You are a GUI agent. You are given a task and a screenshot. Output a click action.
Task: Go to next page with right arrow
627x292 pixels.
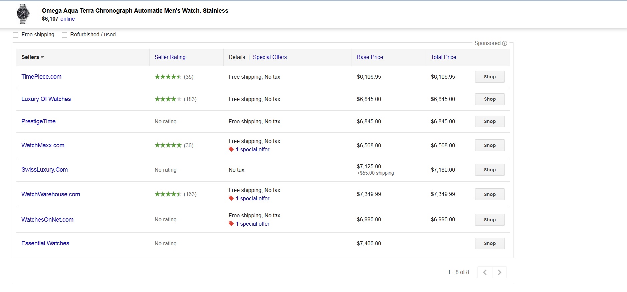coord(499,272)
